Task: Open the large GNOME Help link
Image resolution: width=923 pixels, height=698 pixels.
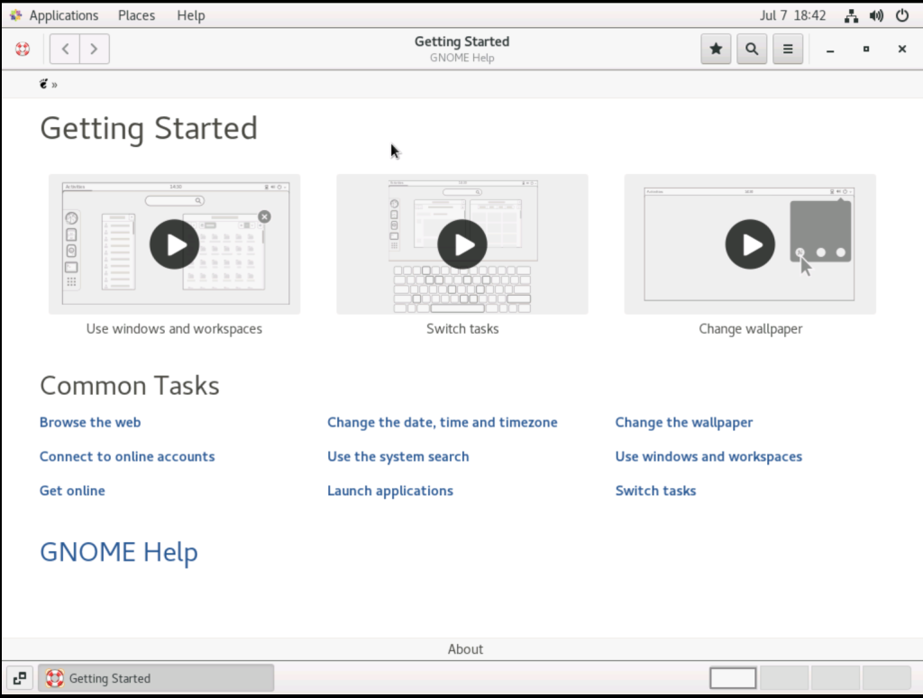Action: pyautogui.click(x=119, y=552)
